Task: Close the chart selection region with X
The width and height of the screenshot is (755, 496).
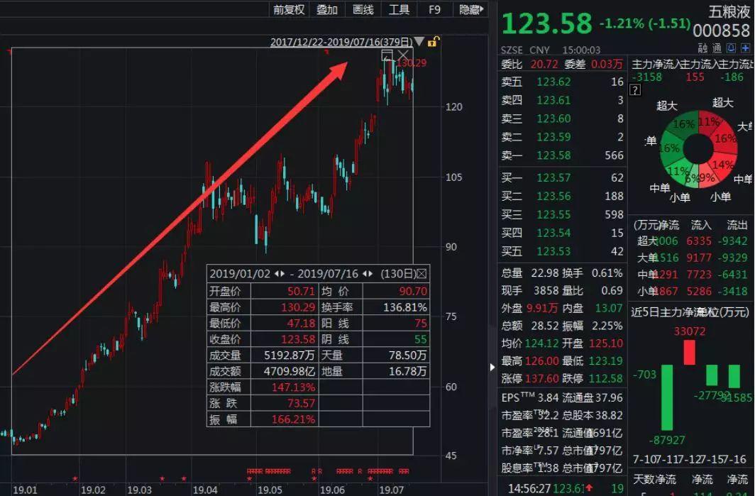Action: point(404,55)
